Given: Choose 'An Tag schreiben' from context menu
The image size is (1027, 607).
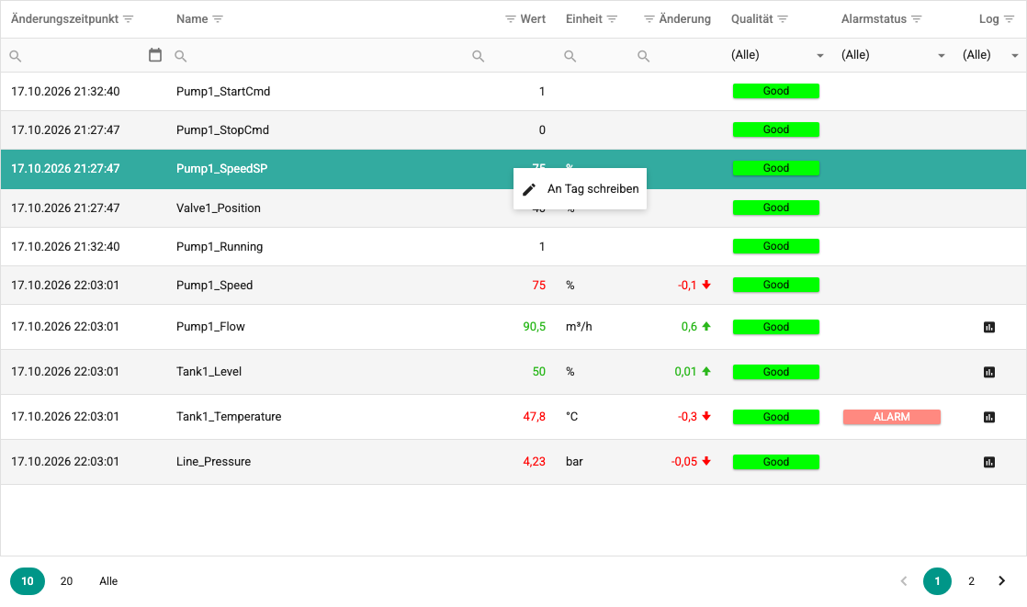Looking at the screenshot, I should (x=581, y=189).
